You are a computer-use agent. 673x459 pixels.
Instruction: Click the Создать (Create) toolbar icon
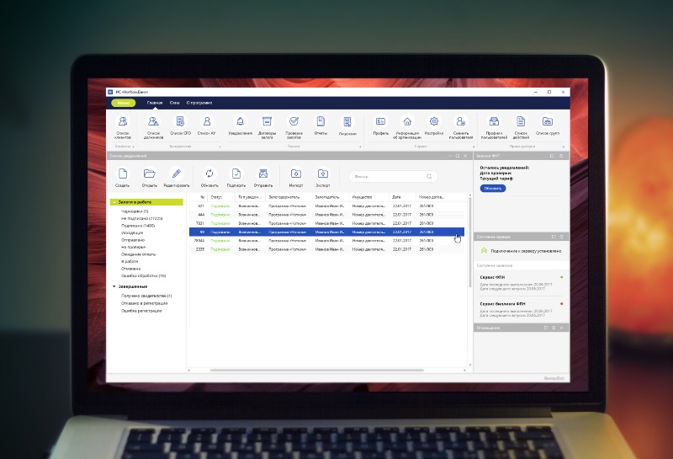click(123, 173)
